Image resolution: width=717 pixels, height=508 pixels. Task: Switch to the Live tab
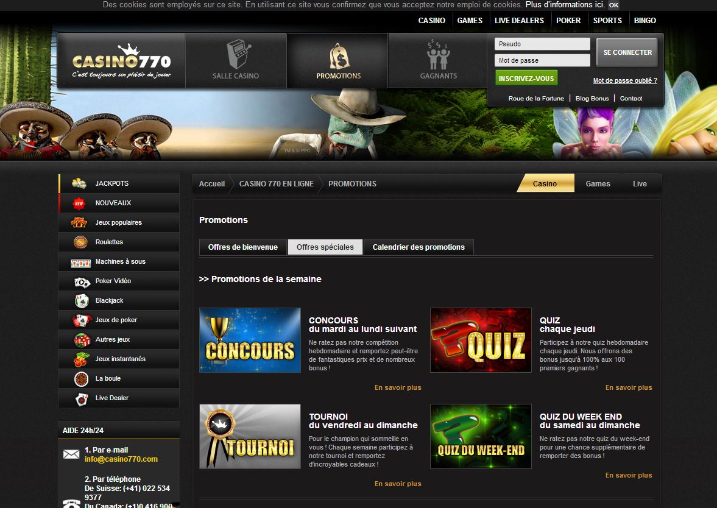pos(640,183)
